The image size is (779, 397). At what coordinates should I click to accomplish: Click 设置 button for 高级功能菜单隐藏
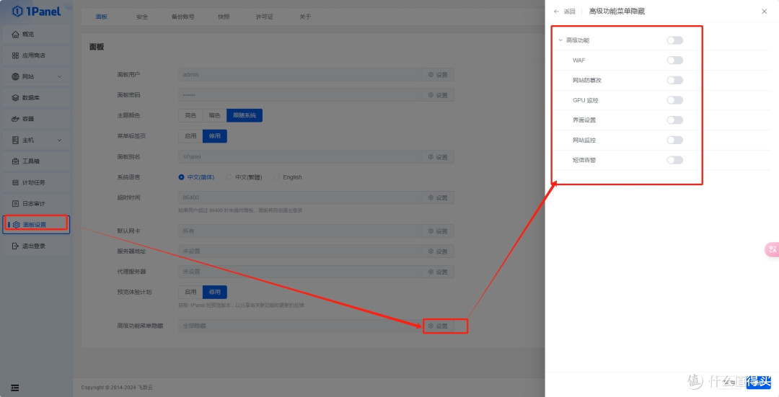point(438,326)
